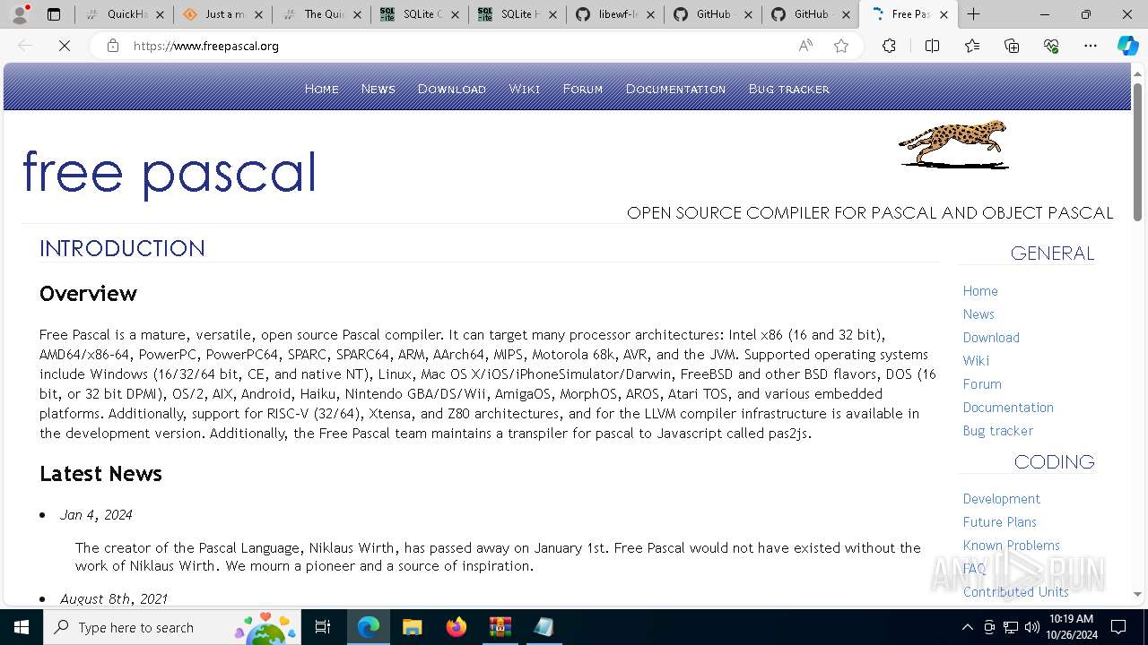Screen dimensions: 1148x645
Task: Open the tab actions menu icon
Action: point(54,14)
